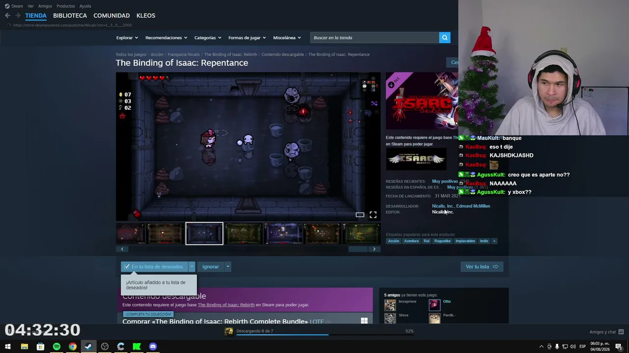Open friend broxprime's avatar
Viewport: 629px width, 353px height.
[390, 305]
